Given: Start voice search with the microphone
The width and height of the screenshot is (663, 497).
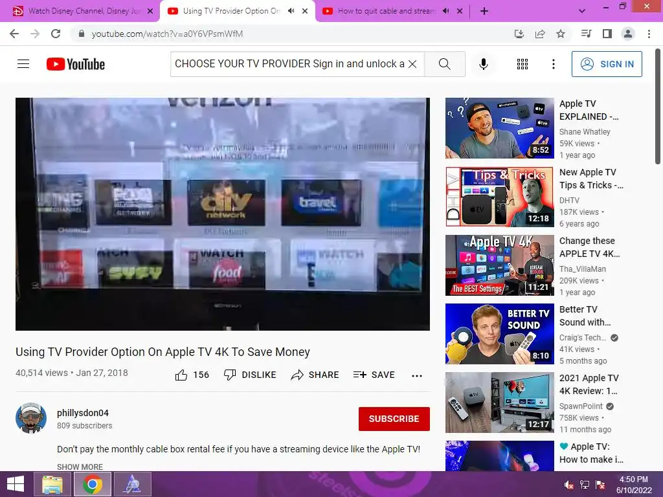Looking at the screenshot, I should pos(483,64).
